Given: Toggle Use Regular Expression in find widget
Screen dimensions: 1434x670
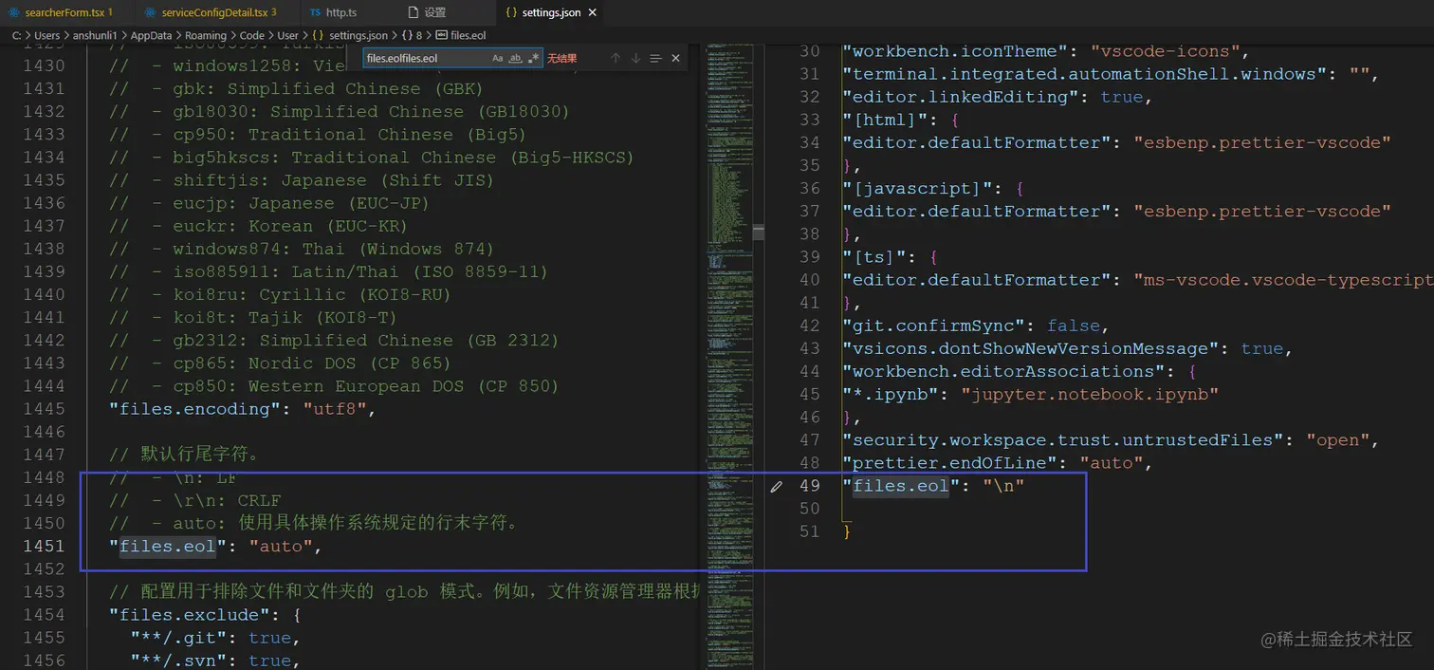Looking at the screenshot, I should [533, 58].
